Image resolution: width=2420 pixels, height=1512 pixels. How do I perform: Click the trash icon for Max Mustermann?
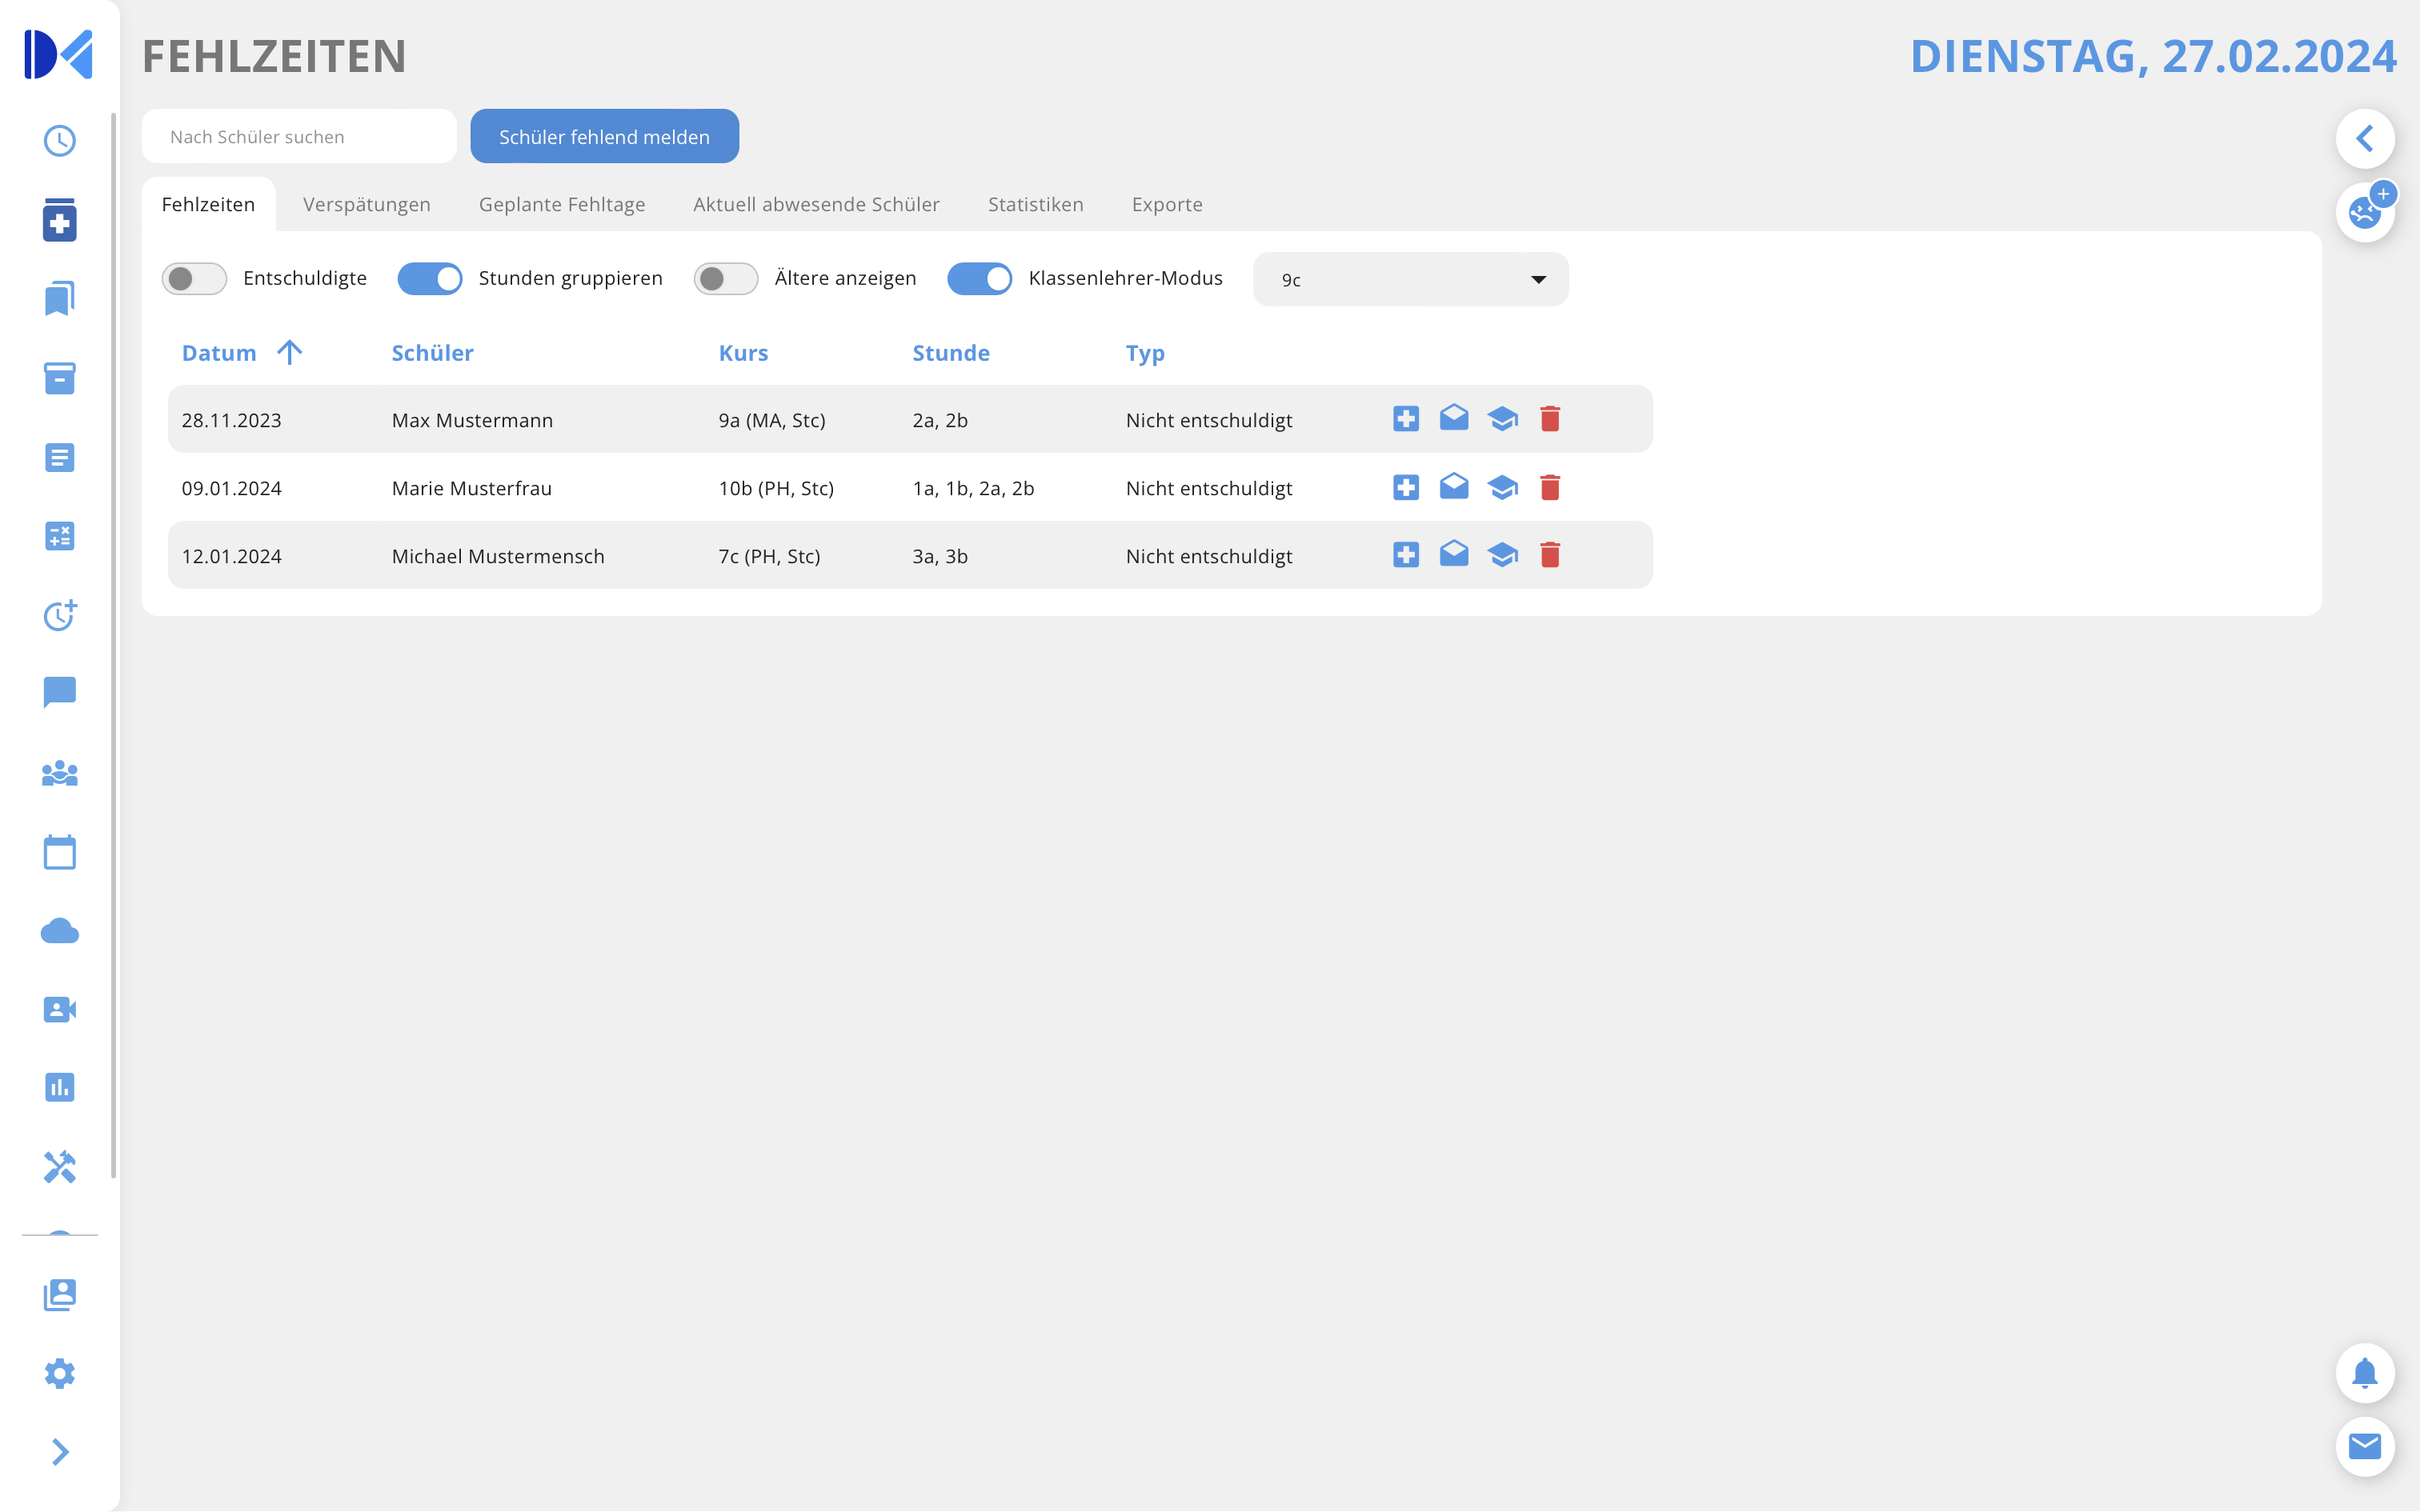point(1550,419)
